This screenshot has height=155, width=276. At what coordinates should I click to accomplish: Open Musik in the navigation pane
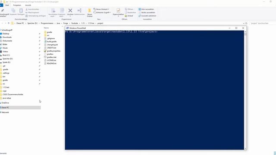click(x=5, y=48)
